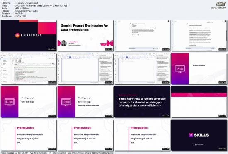Click the filename text '1 -Course Overview.mp4'
This screenshot has height=154, width=228.
pos(27,3)
